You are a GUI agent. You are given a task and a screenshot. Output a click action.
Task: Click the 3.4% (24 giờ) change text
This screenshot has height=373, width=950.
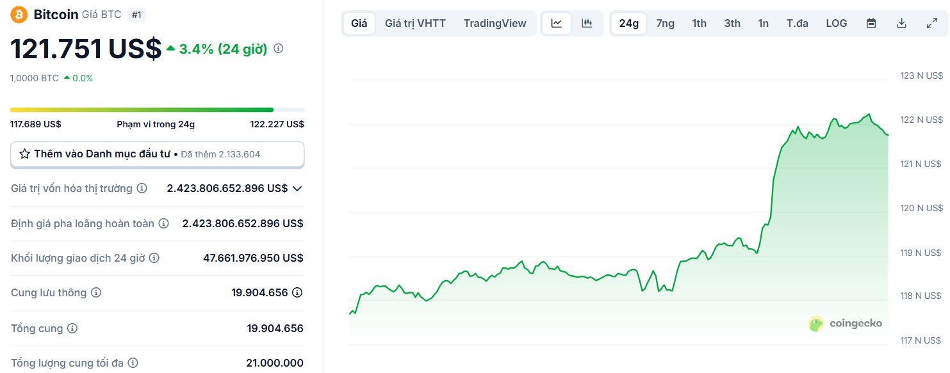pyautogui.click(x=223, y=49)
